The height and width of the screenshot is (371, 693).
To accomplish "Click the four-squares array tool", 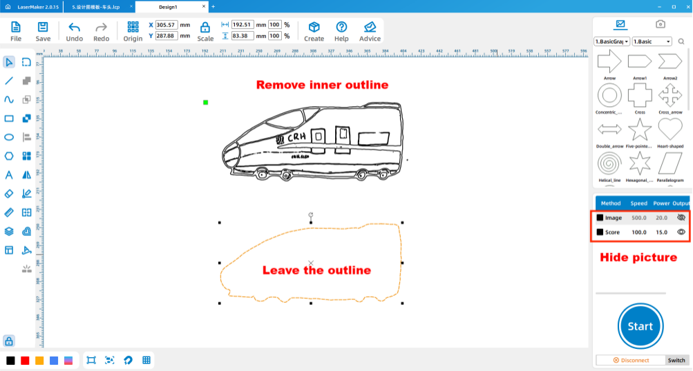I will click(x=26, y=156).
